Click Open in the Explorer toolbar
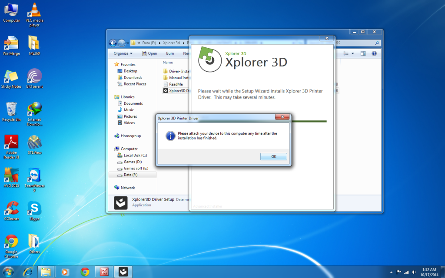Viewport: 445px width, 278px height. pyautogui.click(x=149, y=53)
